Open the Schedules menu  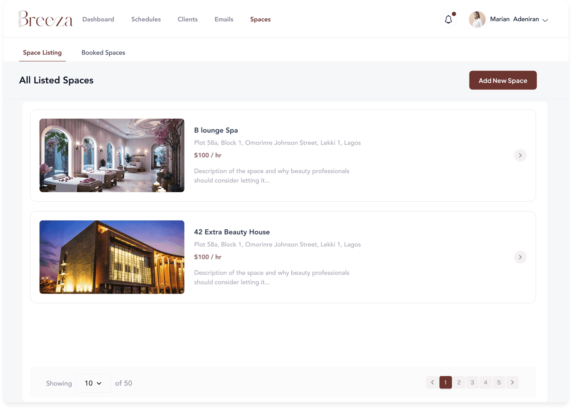(x=146, y=19)
